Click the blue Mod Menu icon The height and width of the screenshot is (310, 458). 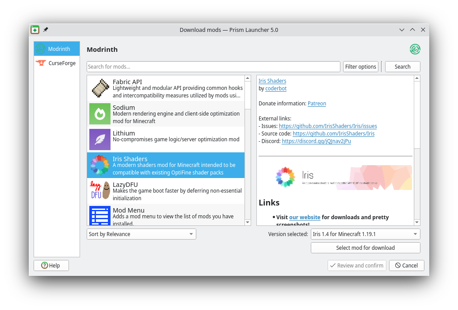(100, 216)
